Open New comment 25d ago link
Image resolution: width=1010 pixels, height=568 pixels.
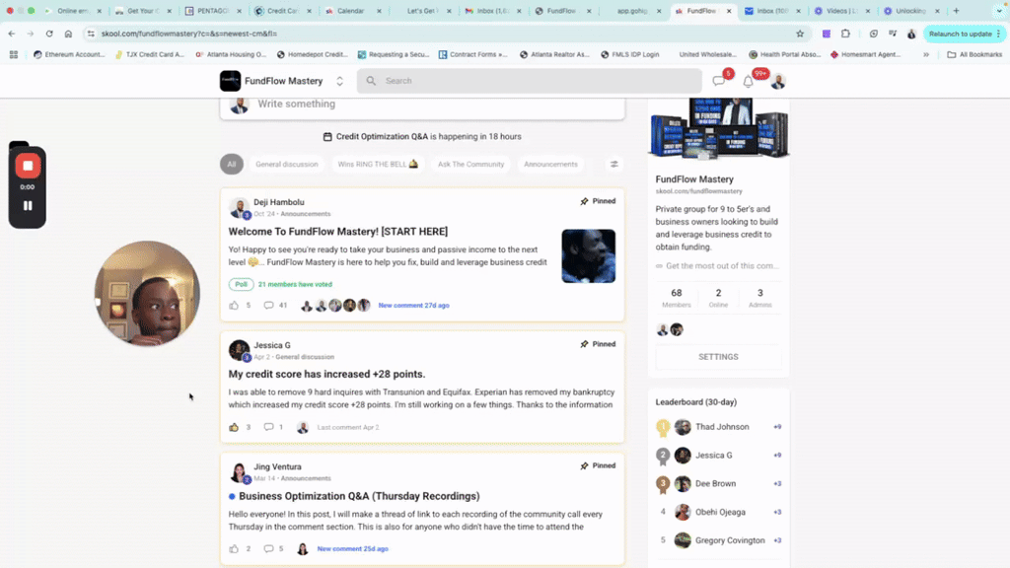353,548
